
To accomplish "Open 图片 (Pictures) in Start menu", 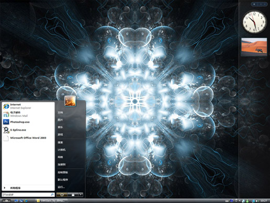I will pos(60,120).
